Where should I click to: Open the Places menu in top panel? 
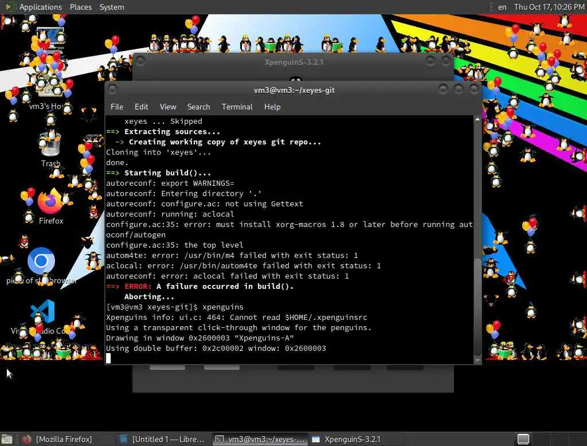(80, 7)
